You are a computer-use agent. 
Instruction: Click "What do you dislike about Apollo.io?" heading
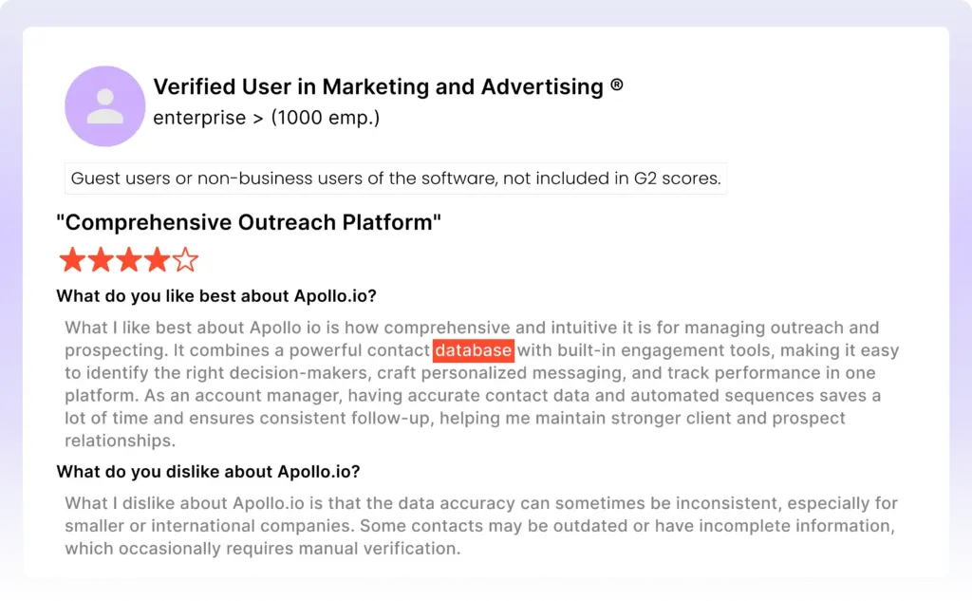click(208, 472)
